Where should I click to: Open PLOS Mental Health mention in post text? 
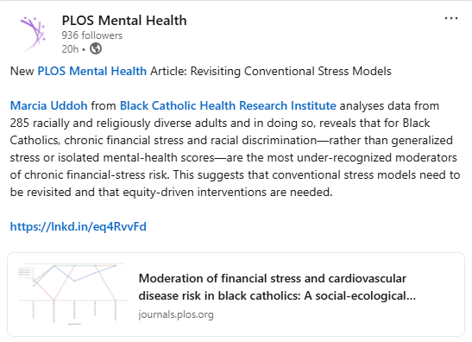[x=91, y=72]
